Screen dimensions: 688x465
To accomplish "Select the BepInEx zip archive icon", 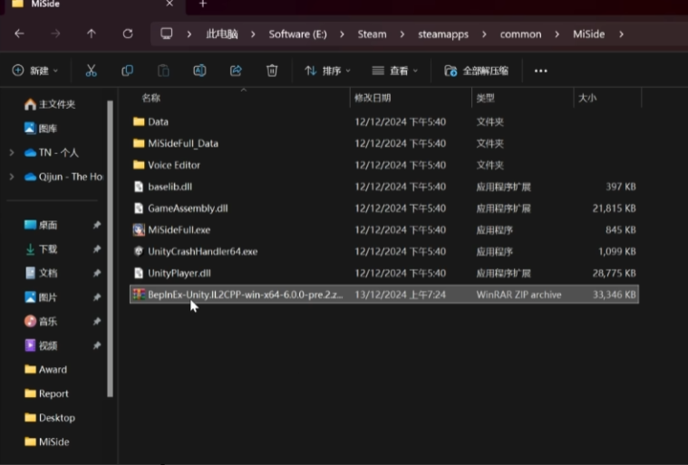I will 139,295.
